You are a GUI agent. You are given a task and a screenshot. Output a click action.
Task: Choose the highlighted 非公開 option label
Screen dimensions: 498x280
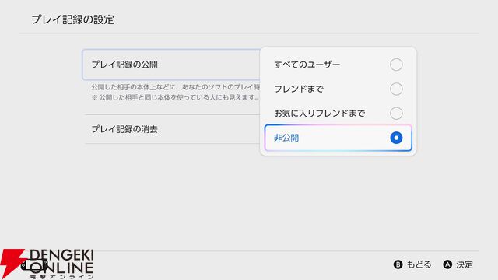(x=286, y=138)
